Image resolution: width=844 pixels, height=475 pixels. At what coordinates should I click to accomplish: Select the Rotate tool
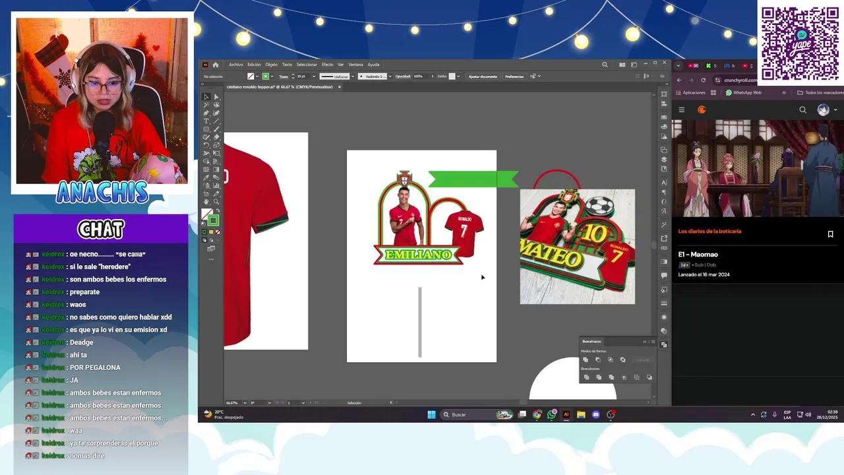206,145
